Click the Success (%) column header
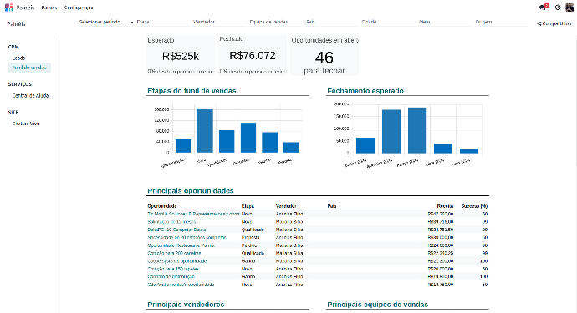 (x=474, y=206)
